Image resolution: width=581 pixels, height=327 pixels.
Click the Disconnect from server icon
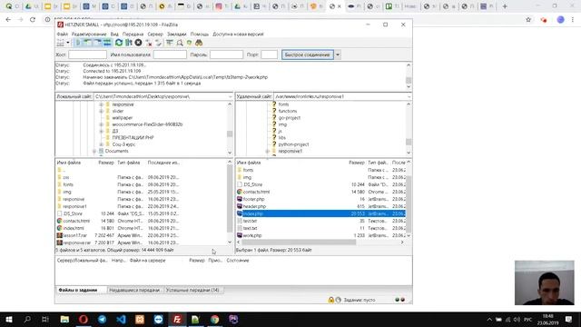click(x=149, y=43)
